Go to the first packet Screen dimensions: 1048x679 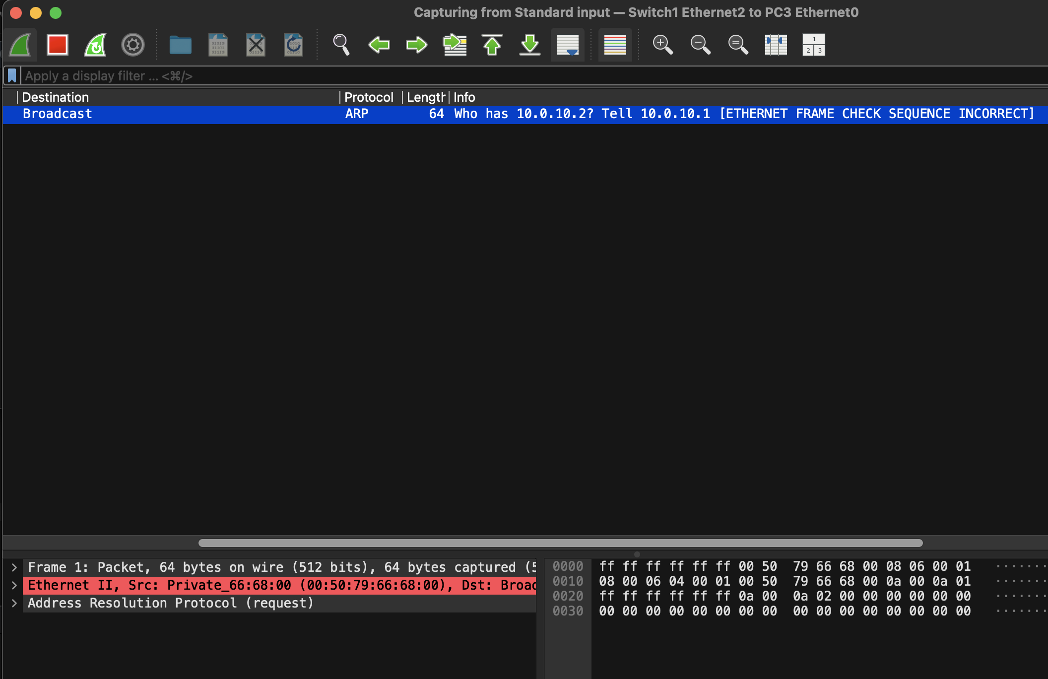(492, 45)
